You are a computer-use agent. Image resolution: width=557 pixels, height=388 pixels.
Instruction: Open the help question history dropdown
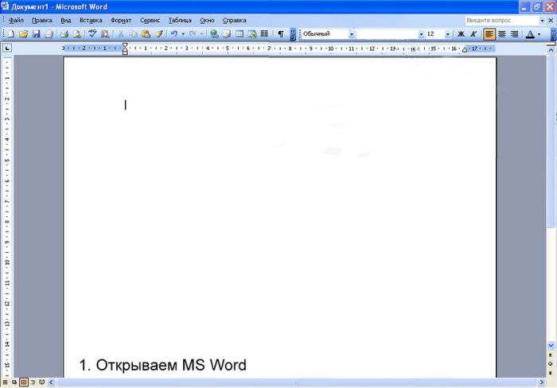(x=542, y=21)
